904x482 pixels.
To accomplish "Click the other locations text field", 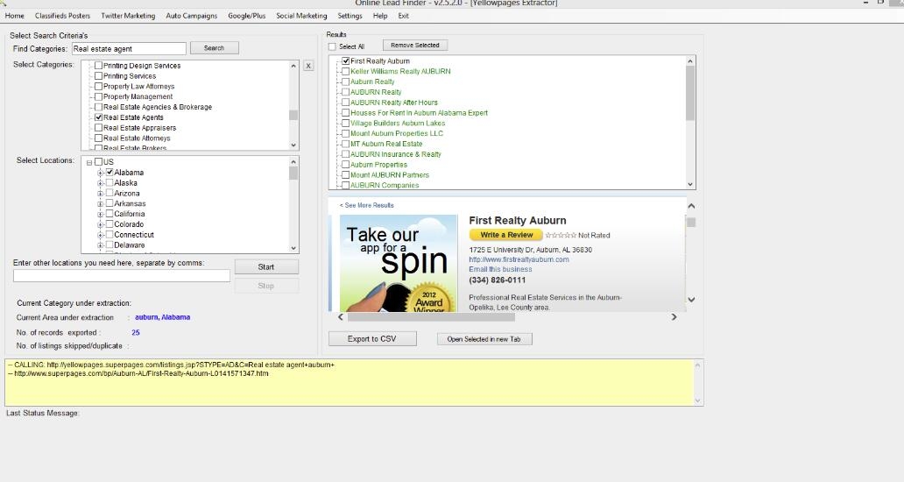I will click(x=122, y=276).
